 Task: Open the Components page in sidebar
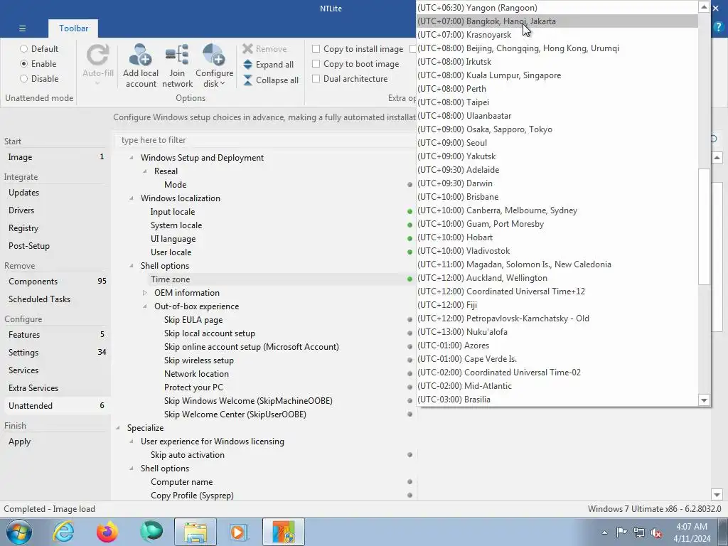33,282
